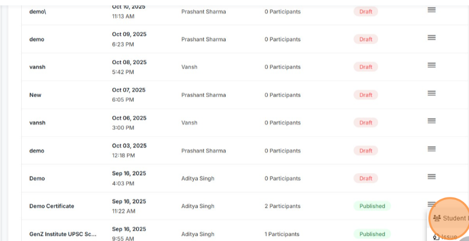The image size is (469, 241).
Task: Open the GenZ Institute UPSC entry
Action: (63, 234)
